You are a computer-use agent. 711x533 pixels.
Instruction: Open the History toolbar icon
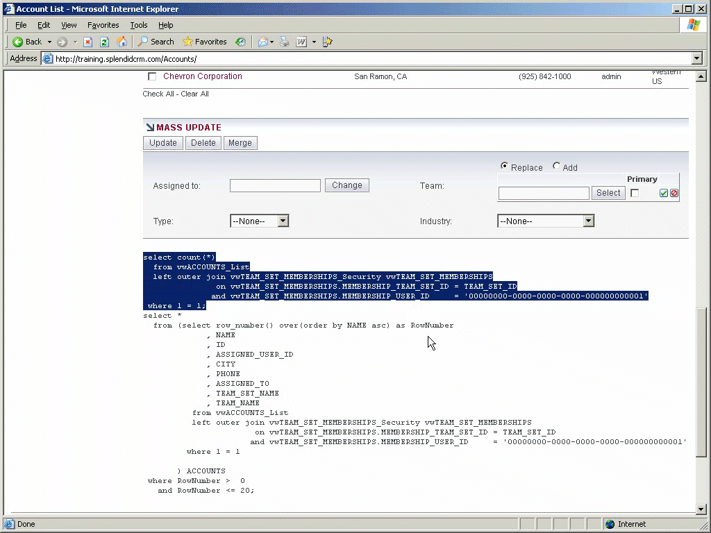[240, 42]
